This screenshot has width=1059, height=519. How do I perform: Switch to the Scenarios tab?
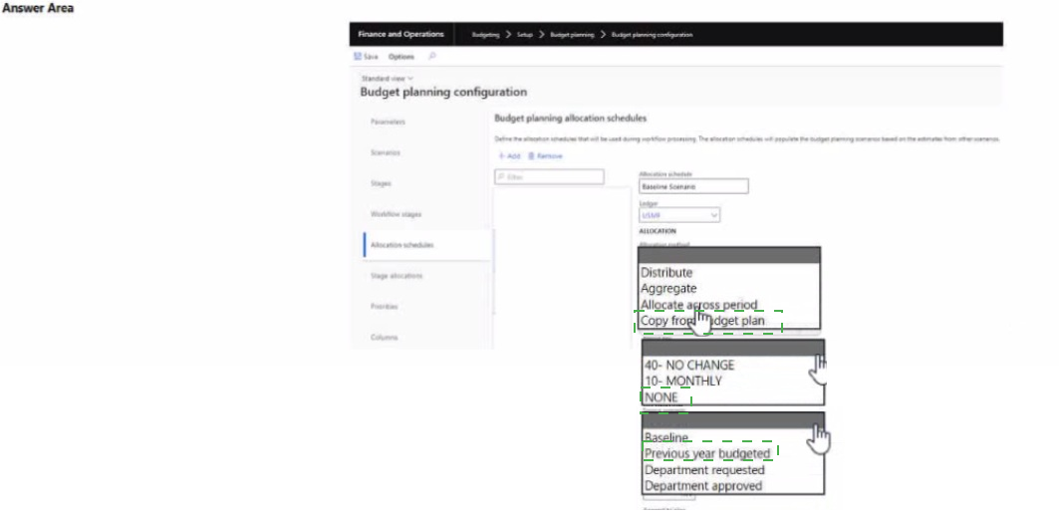click(x=386, y=152)
